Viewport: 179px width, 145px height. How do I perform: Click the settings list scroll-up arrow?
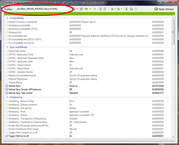(x=173, y=18)
